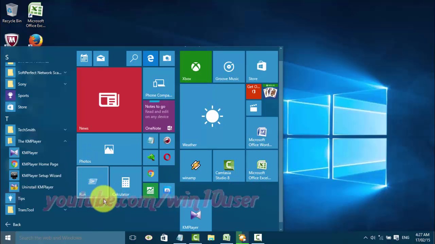Open the Calendar tile
The width and height of the screenshot is (435, 244).
coord(84,58)
